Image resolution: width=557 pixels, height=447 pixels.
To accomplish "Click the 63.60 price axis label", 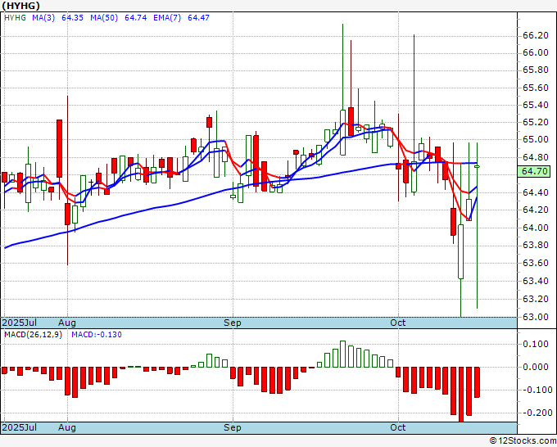I will [536, 263].
